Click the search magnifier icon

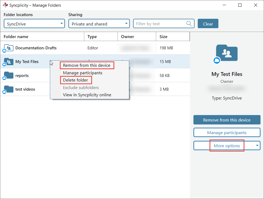coord(189,24)
